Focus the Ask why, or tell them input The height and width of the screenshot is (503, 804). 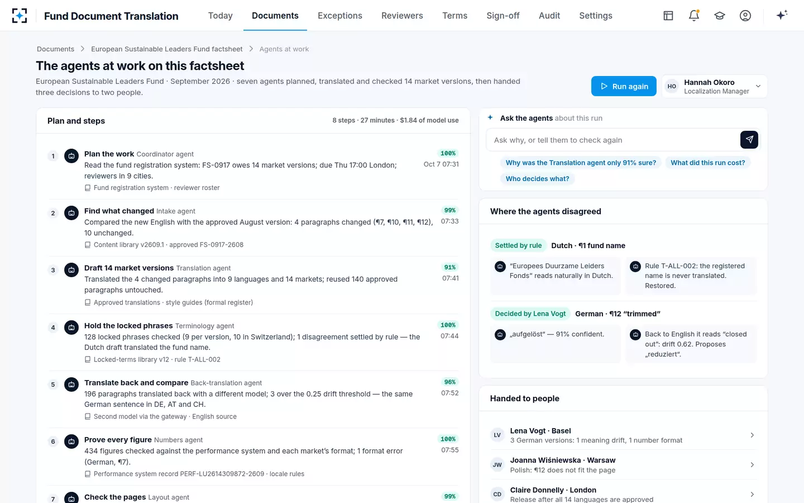(613, 140)
